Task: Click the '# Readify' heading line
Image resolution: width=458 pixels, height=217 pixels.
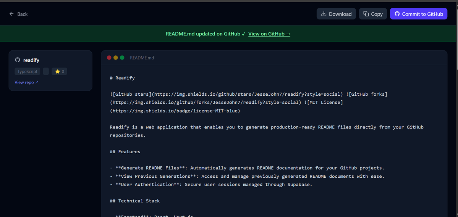Action: 122,78
